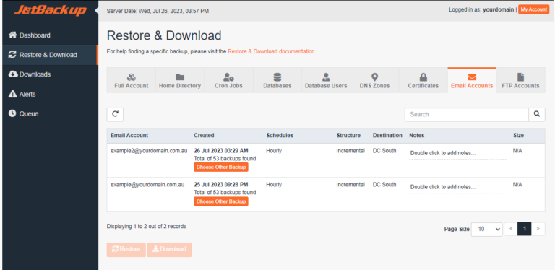Select the Email Accounts tab
555x270 pixels.
point(472,80)
